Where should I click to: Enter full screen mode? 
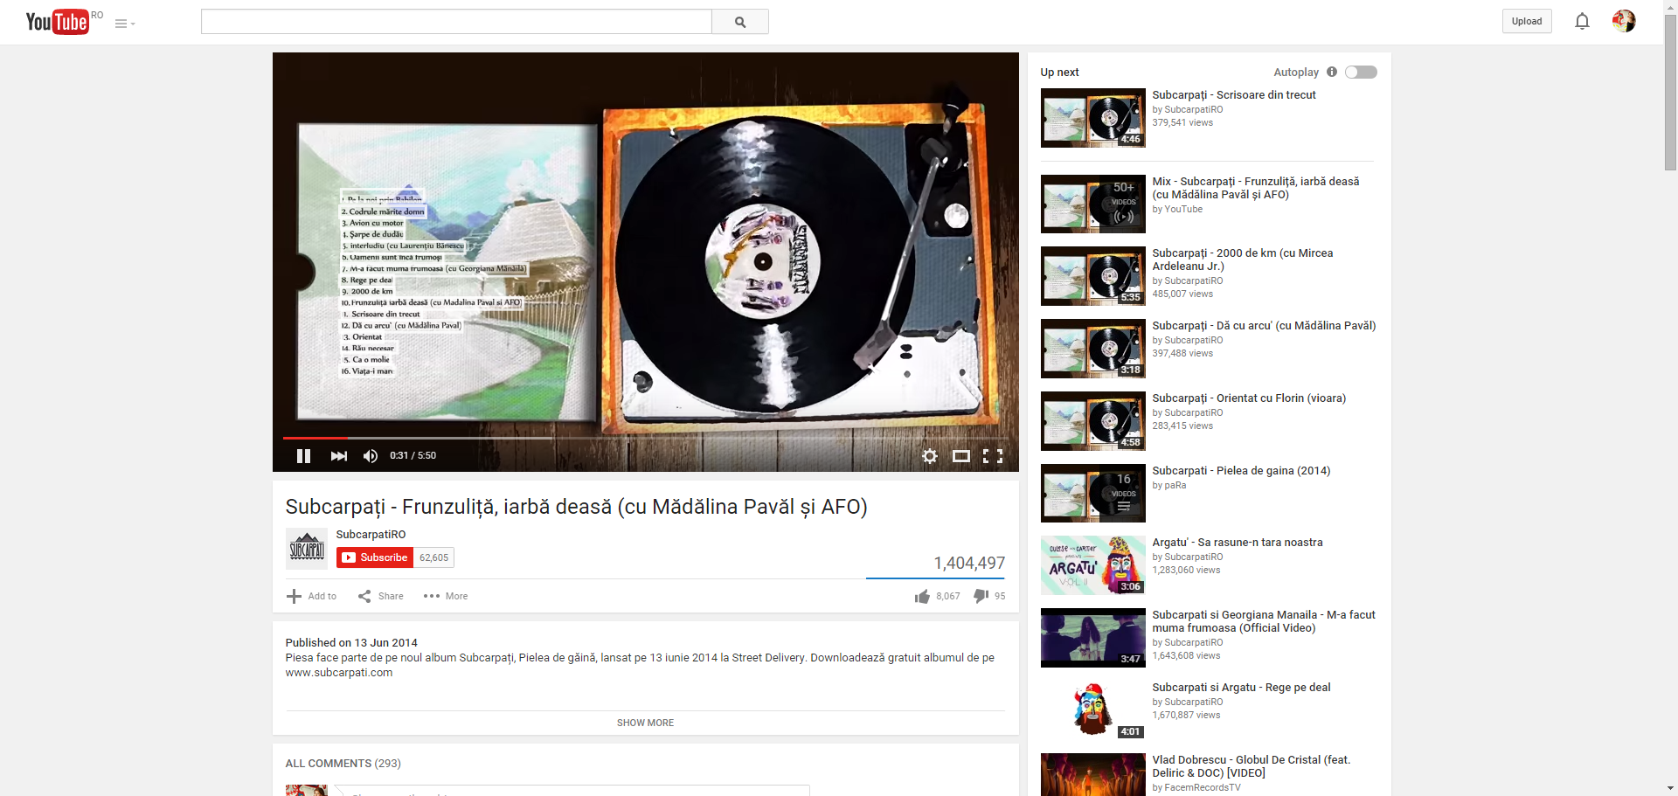coord(993,456)
